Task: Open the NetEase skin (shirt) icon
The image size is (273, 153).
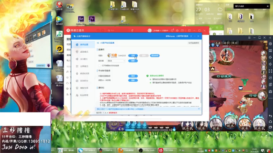Action: [x=172, y=31]
